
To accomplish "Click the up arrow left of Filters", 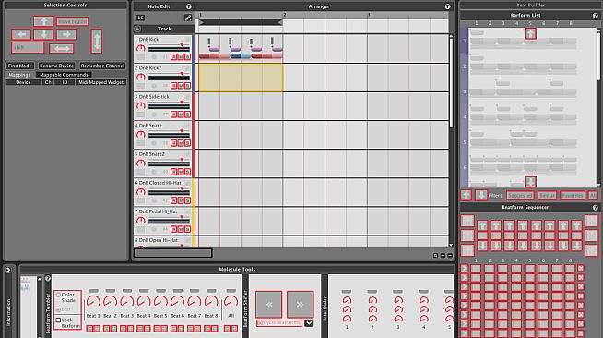I will [x=466, y=195].
